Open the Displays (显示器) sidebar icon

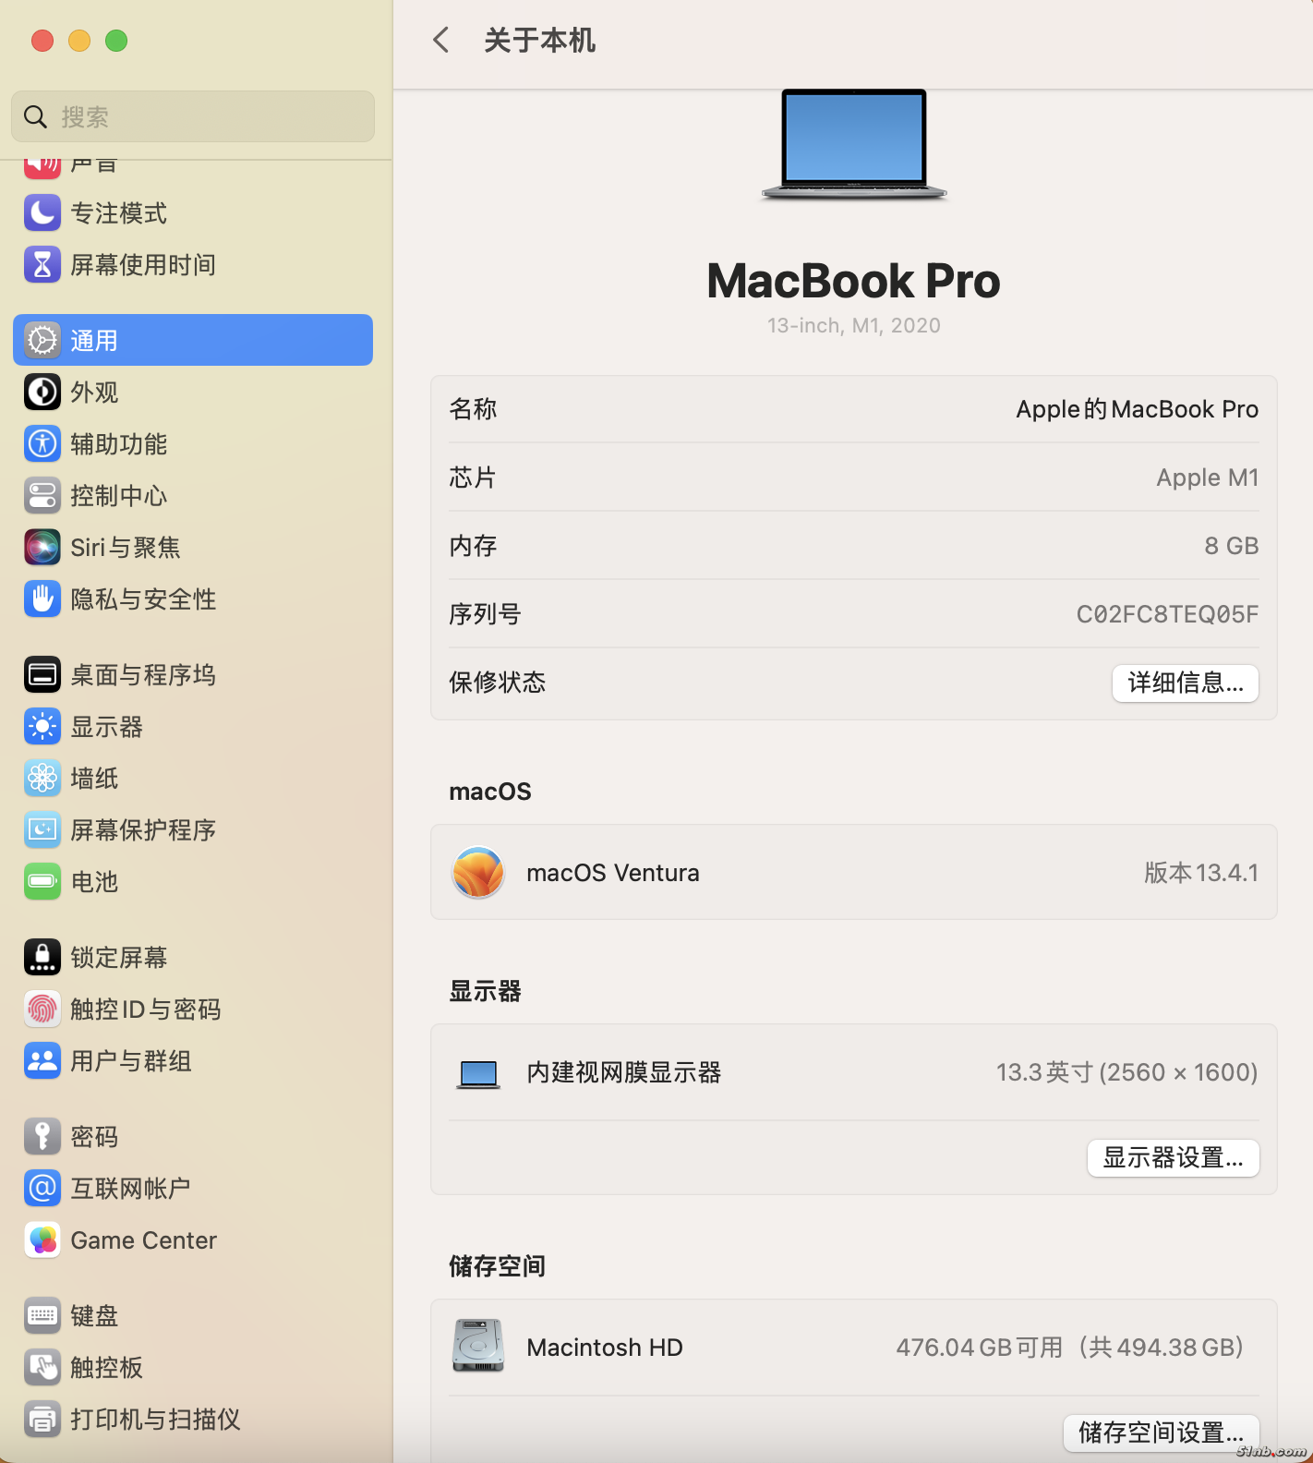point(42,727)
